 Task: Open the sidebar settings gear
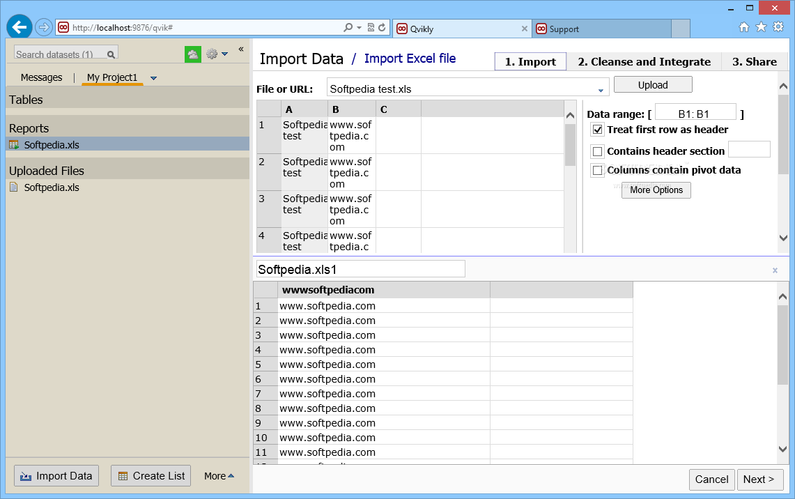212,54
